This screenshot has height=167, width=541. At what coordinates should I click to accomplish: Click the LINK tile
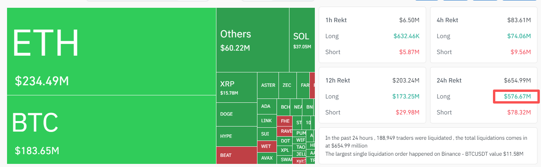[x=266, y=121]
